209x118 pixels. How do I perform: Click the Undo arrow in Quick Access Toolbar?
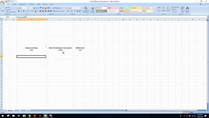coord(9,1)
